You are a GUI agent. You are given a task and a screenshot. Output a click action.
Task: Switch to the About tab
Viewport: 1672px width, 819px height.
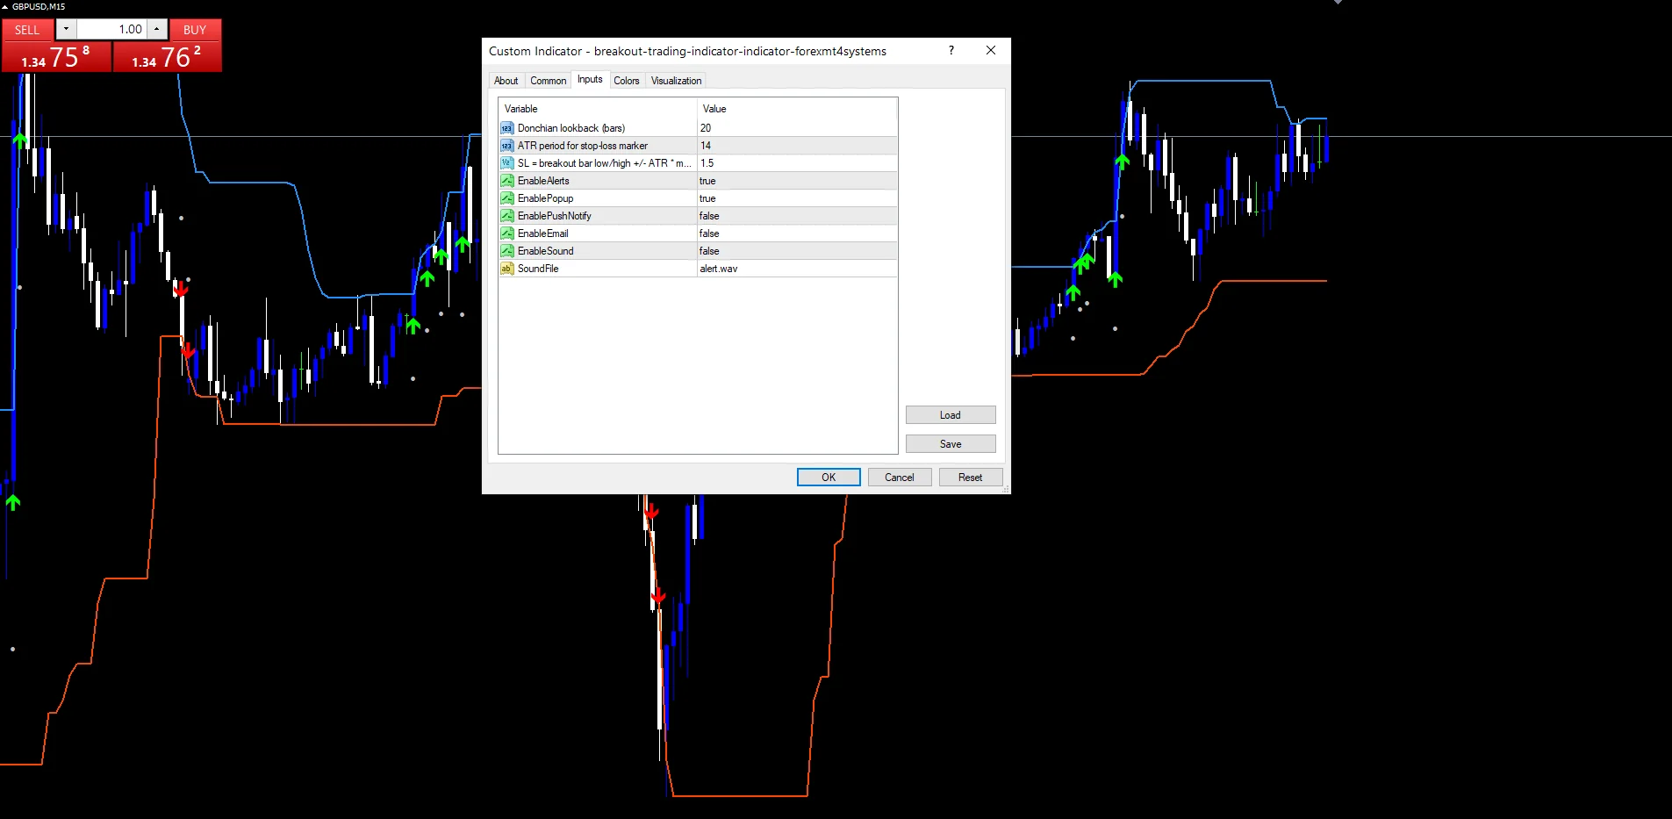(x=506, y=81)
